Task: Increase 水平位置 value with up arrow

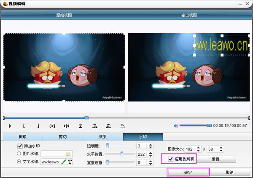Action: (x=151, y=153)
